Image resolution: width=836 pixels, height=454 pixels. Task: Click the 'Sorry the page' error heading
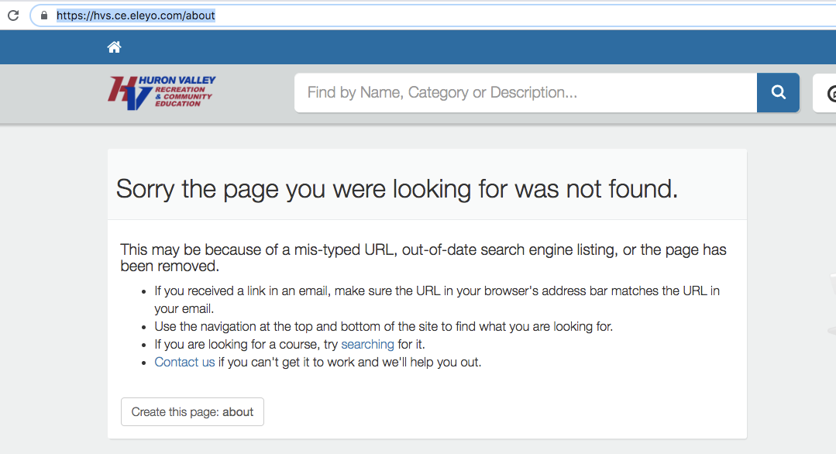click(x=397, y=189)
